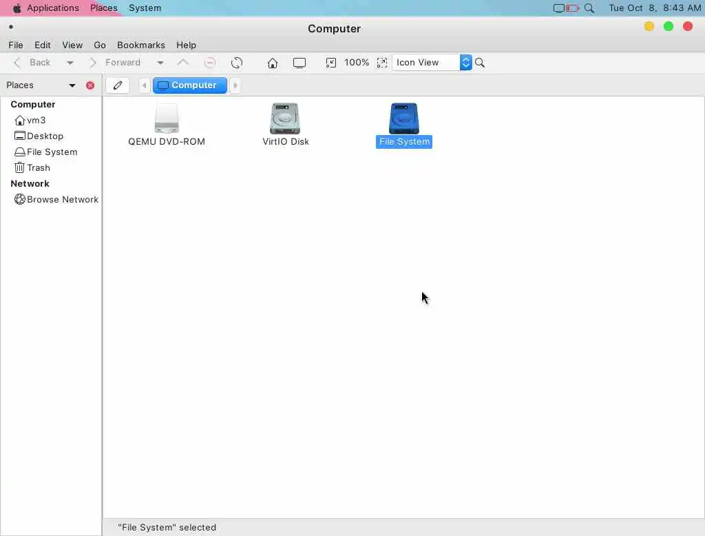This screenshot has height=536, width=705.
Task: Open the Applications menu in top panel
Action: point(53,8)
